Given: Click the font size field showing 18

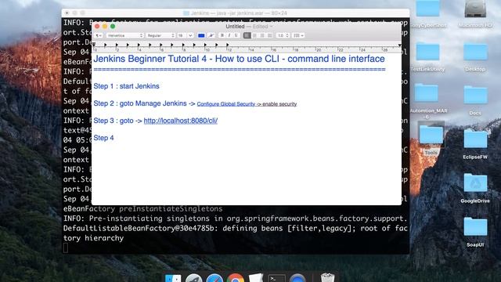Looking at the screenshot, I should tap(182, 35).
